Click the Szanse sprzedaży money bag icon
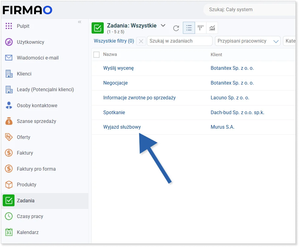 (x=9, y=121)
